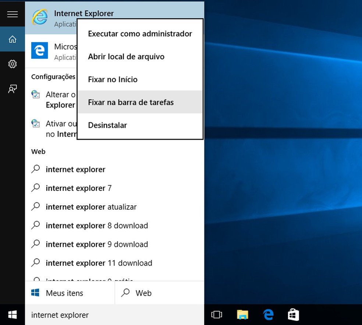Open the Windows Store from the taskbar
Image resolution: width=362 pixels, height=325 pixels.
293,315
